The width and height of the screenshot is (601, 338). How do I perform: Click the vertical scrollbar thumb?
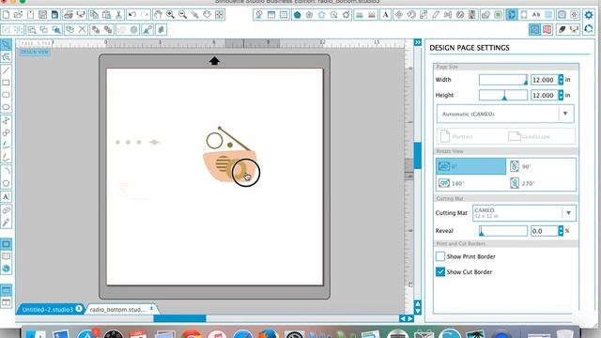pyautogui.click(x=417, y=156)
